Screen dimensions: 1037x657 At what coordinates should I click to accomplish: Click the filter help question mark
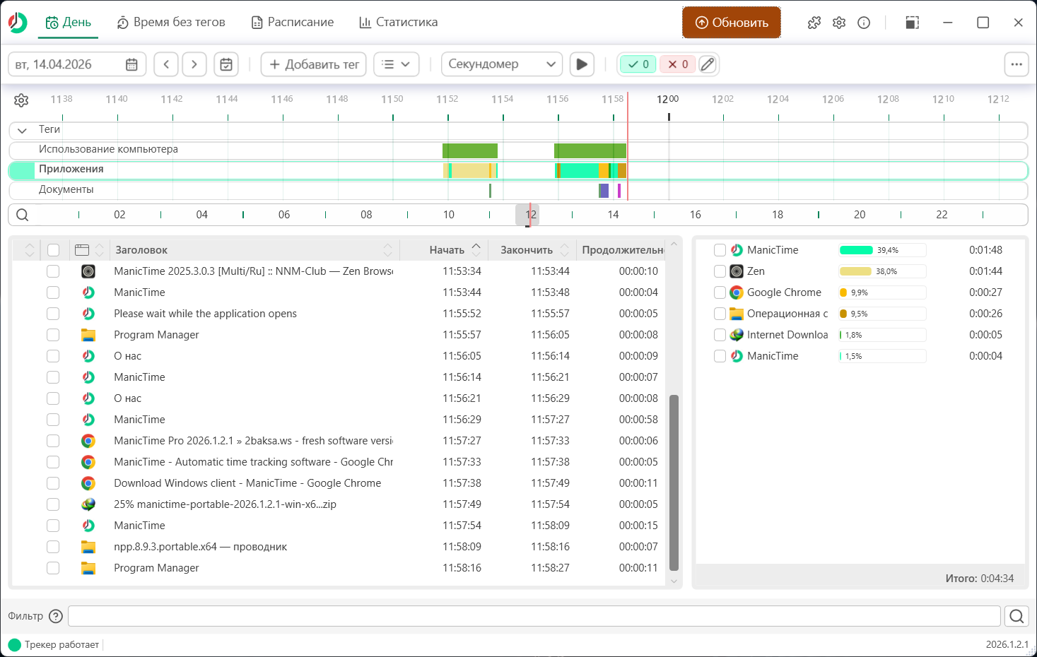56,616
